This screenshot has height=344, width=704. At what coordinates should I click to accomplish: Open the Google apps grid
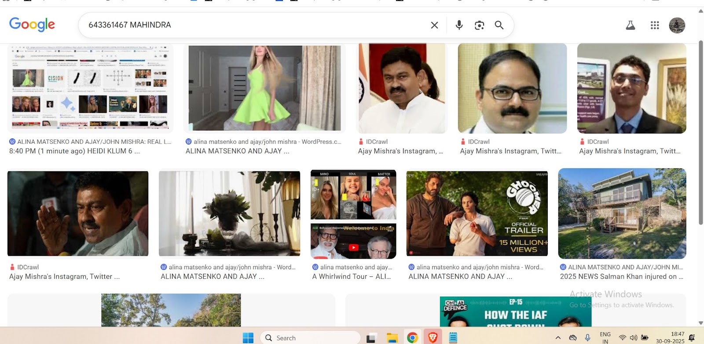[655, 25]
